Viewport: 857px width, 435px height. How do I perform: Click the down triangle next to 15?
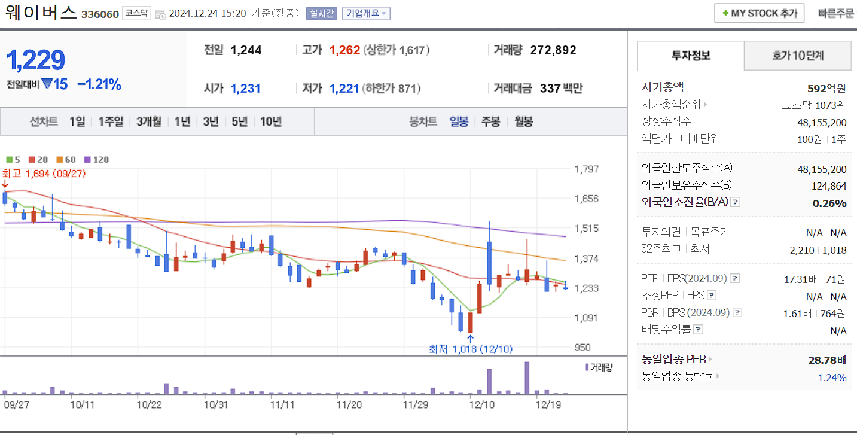pos(47,84)
